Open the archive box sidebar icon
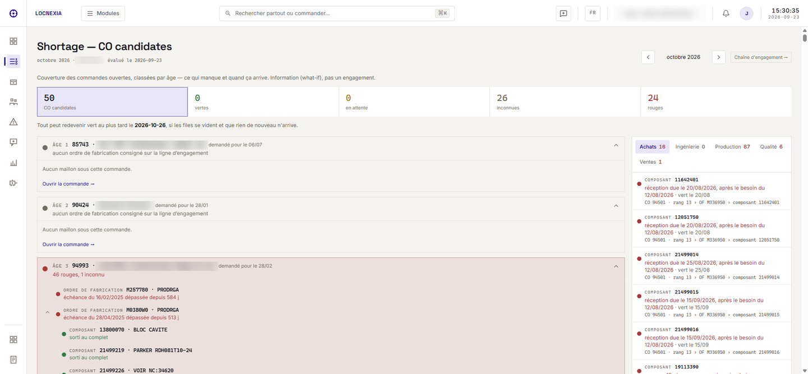 coord(13,82)
